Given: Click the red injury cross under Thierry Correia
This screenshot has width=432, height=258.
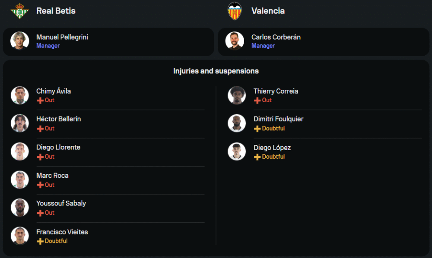Looking at the screenshot, I should pos(257,100).
